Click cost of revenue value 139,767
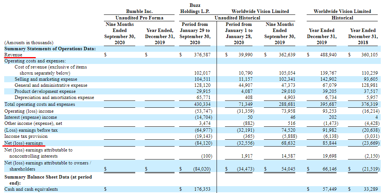 point(328,73)
